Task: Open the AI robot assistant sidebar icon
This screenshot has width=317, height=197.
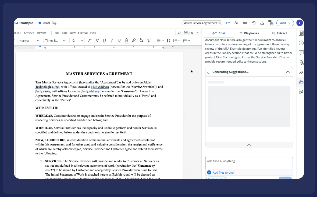Action: click(301, 82)
